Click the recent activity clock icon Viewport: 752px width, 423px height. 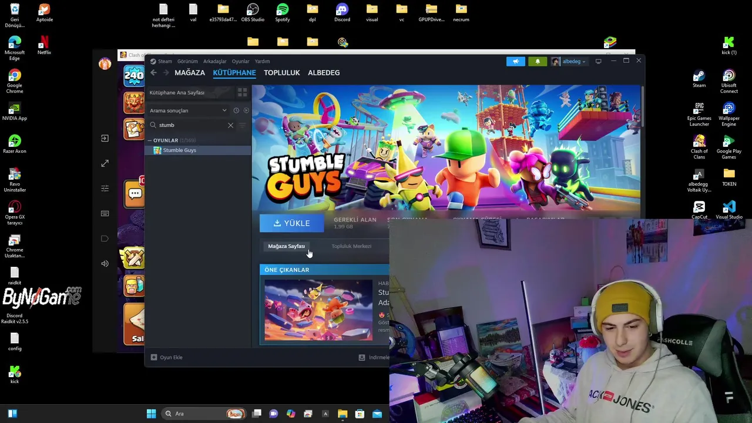(236, 110)
